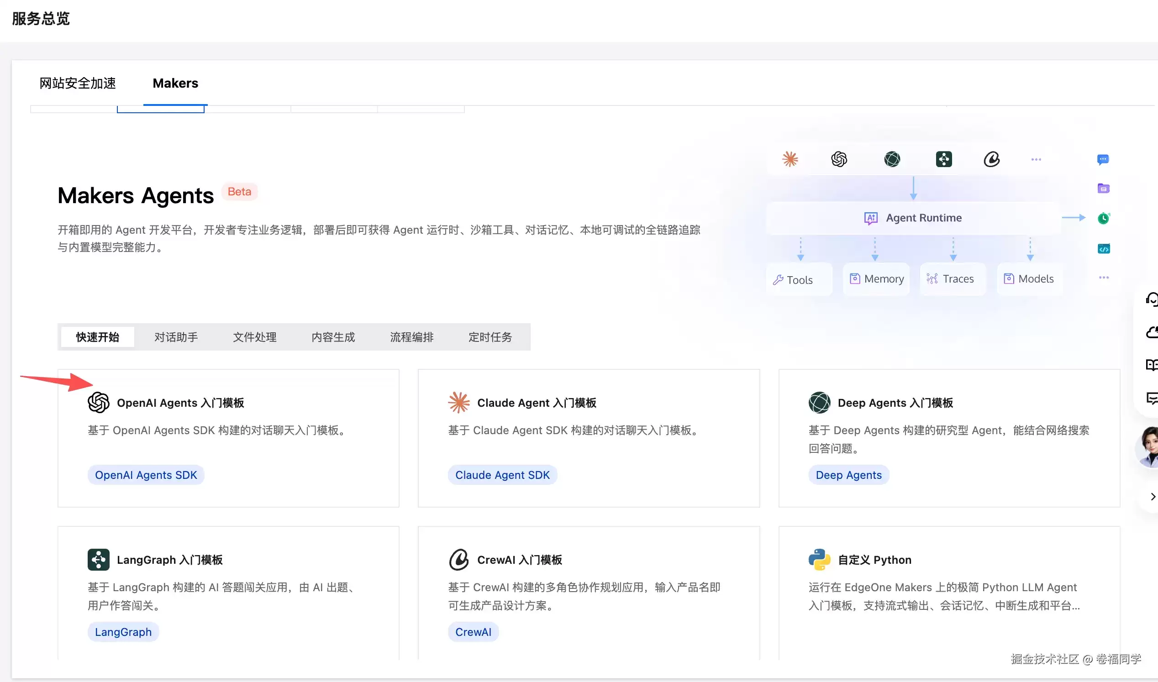Click the Claude icon in the diagram header
The image size is (1158, 682).
tap(790, 159)
